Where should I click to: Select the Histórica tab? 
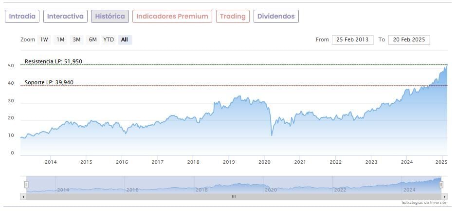coord(110,16)
